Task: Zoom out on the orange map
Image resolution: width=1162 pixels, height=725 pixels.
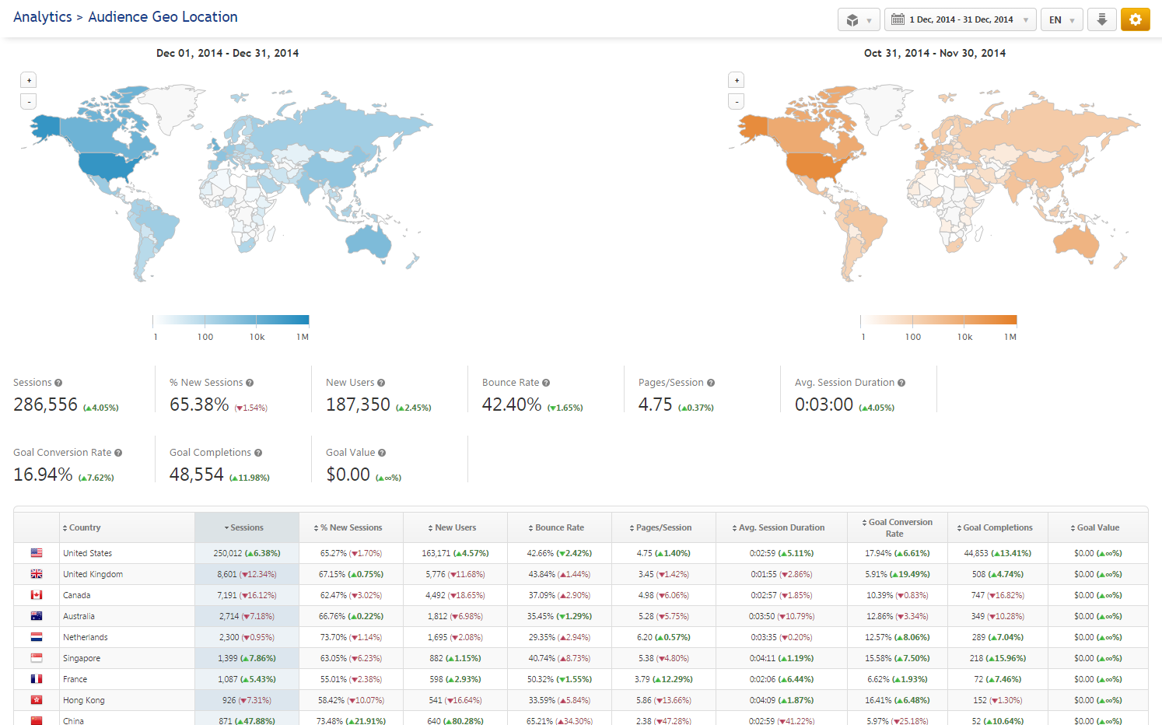Action: (x=737, y=101)
